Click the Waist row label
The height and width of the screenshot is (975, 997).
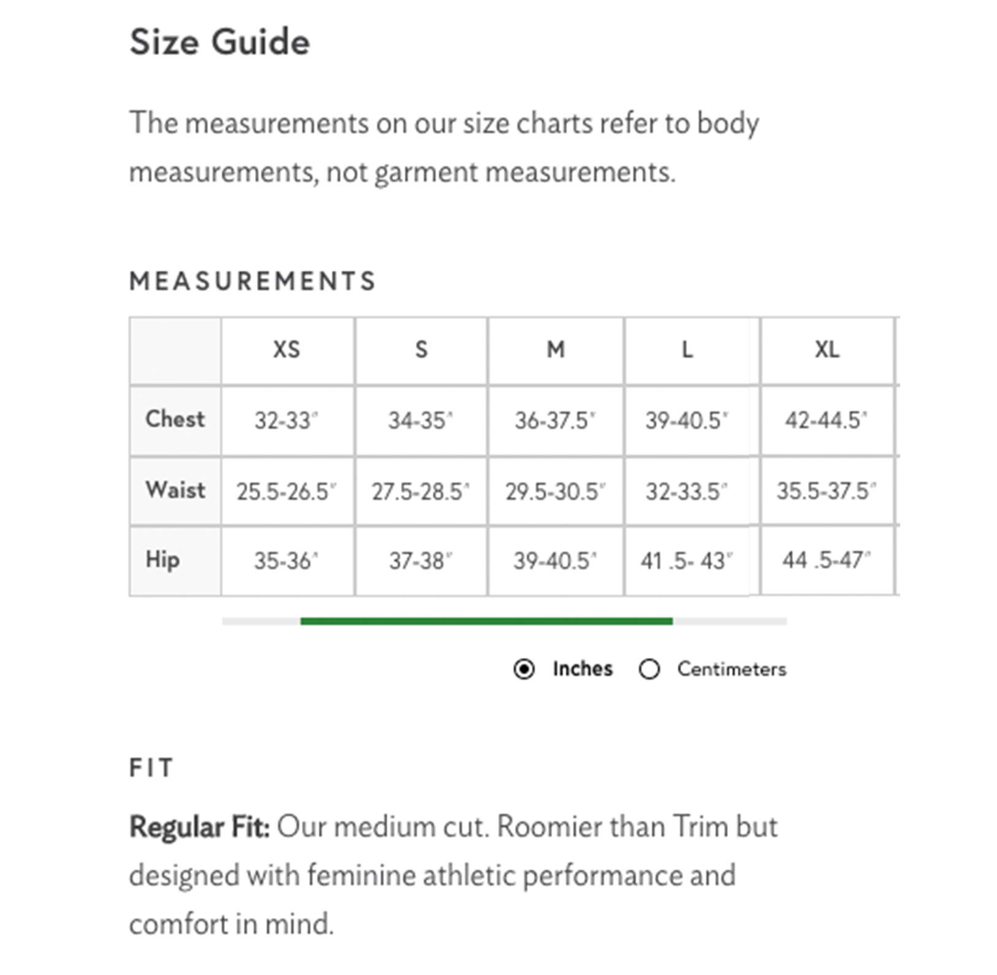coord(175,490)
